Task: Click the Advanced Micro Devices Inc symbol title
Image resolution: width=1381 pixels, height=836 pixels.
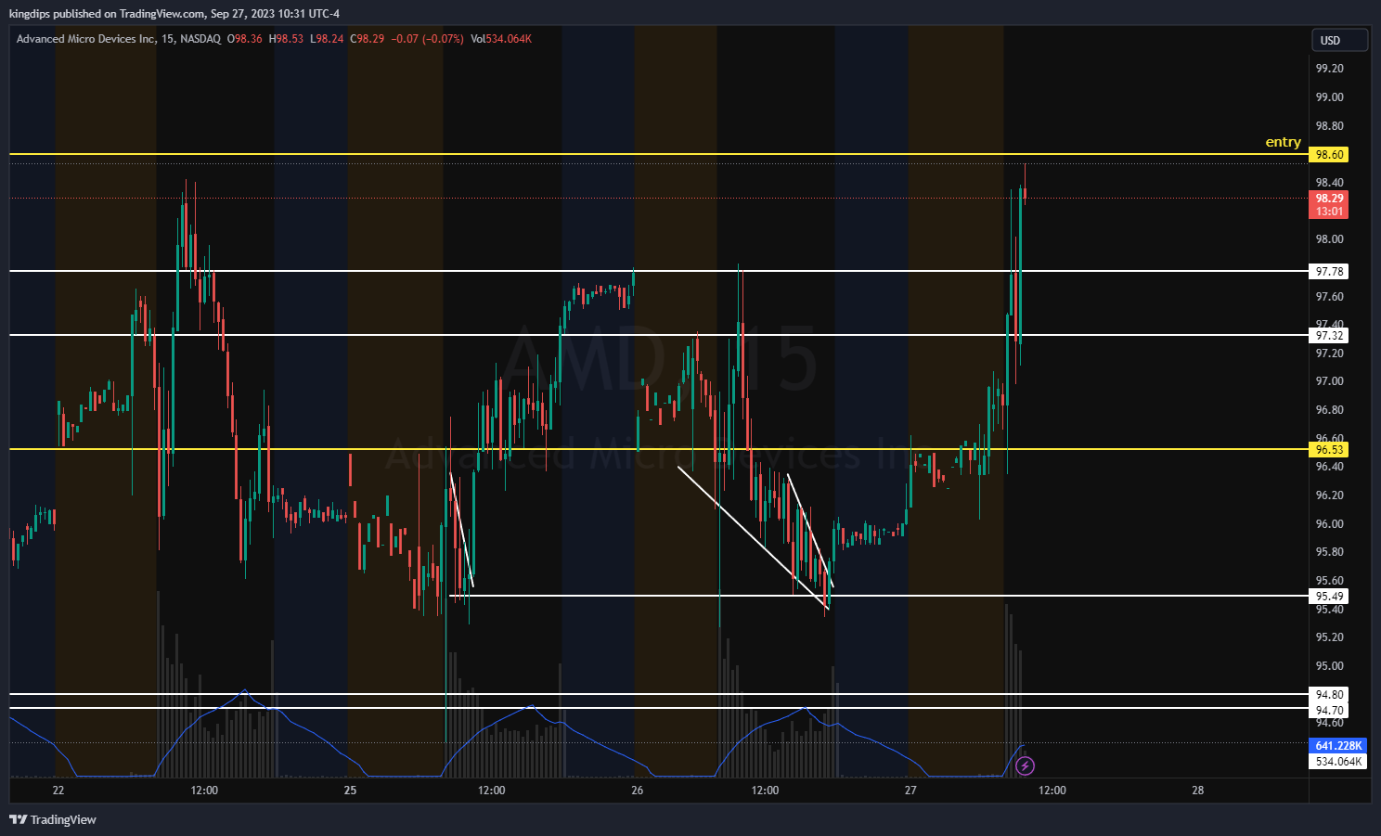Action: 87,39
